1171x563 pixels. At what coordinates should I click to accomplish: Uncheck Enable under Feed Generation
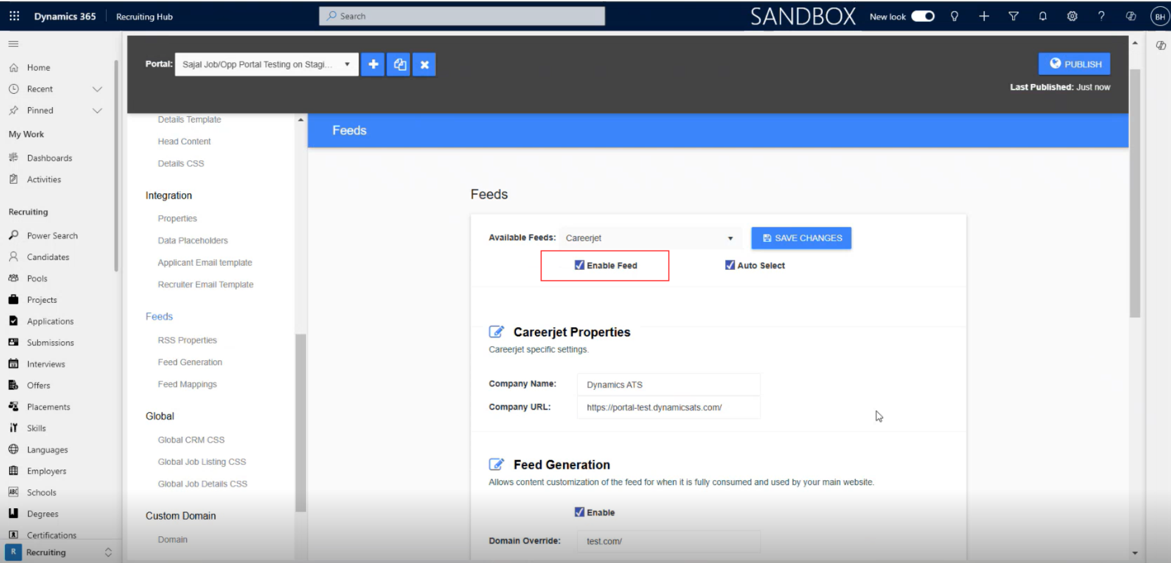(579, 512)
